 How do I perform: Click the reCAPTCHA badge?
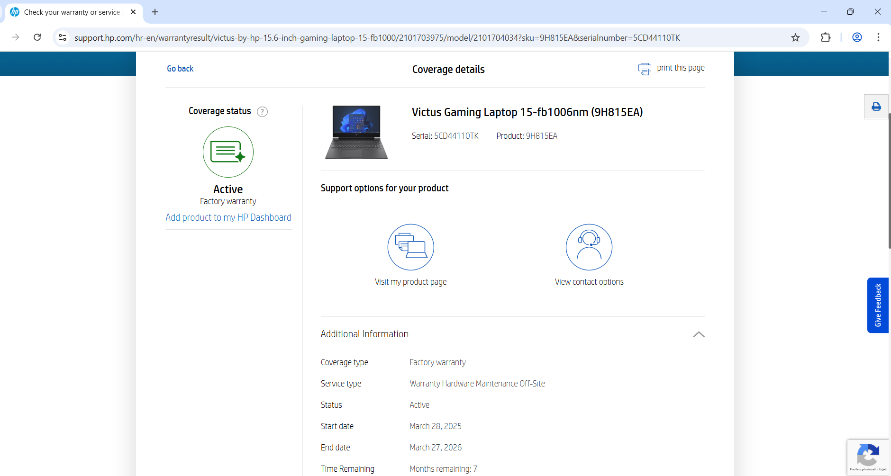(x=868, y=457)
